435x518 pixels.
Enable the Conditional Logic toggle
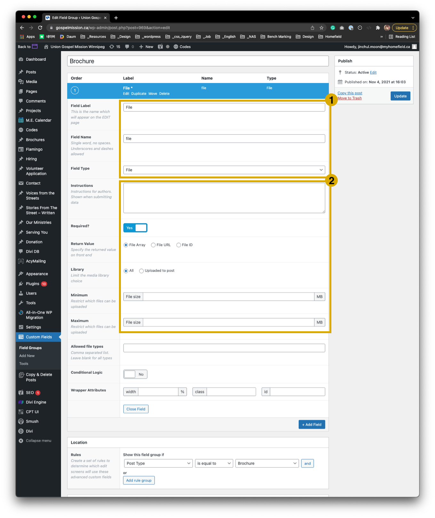tap(135, 374)
